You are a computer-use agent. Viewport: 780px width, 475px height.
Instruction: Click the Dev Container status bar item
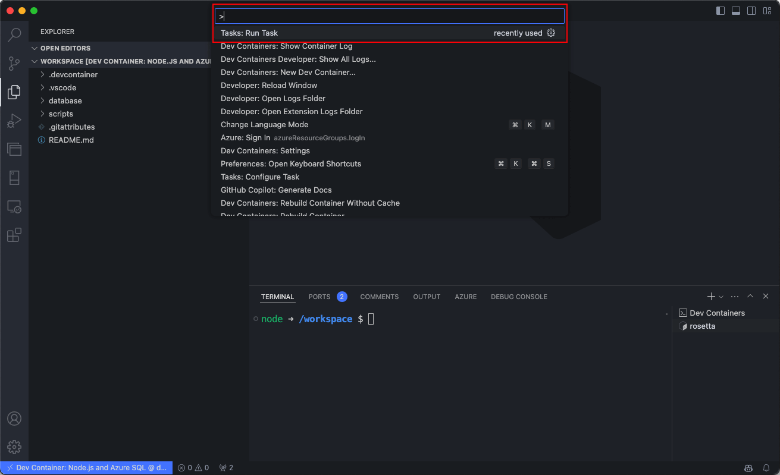(x=86, y=467)
